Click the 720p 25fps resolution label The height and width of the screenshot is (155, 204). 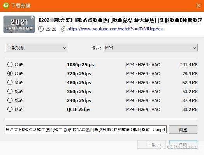coord(79,74)
